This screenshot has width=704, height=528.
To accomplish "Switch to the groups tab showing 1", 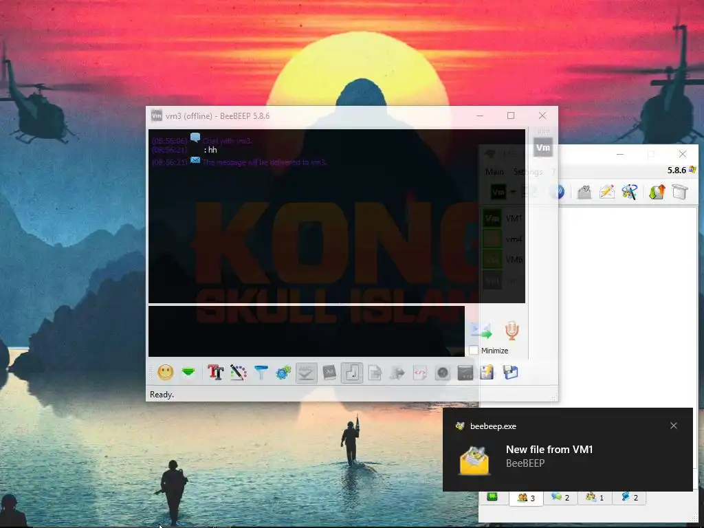I will click(x=595, y=498).
